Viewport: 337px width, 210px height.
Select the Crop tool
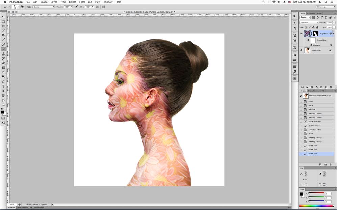pos(4,35)
